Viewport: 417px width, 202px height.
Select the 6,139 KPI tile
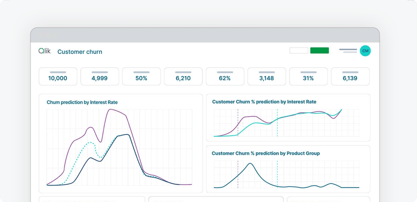coord(350,76)
